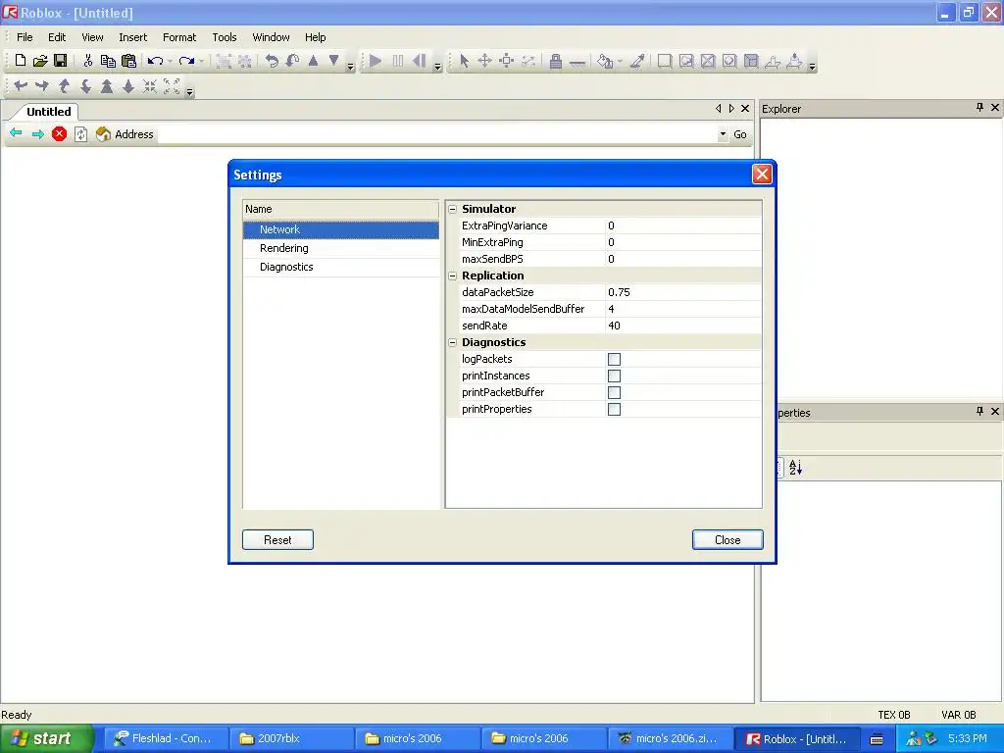Select Diagnostics in settings name list
1004x753 pixels.
point(340,267)
